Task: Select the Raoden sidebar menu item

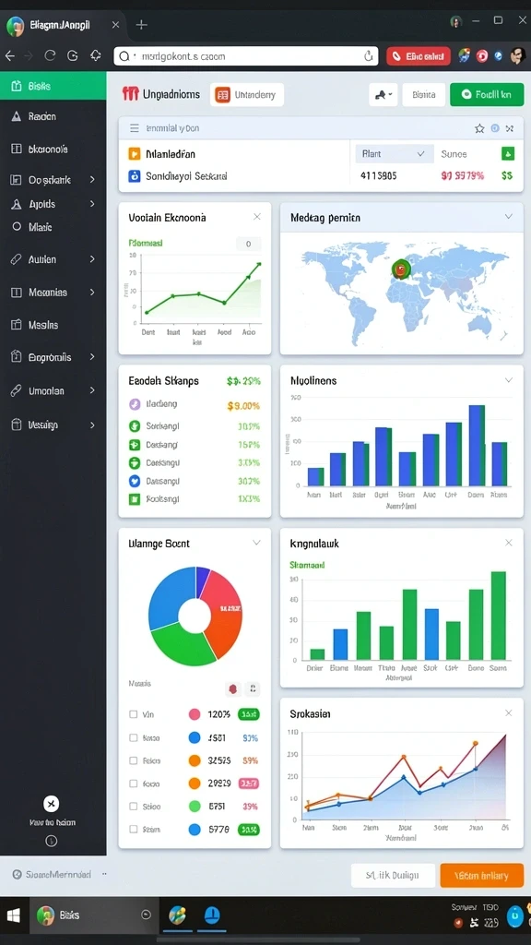Action: pyautogui.click(x=53, y=116)
